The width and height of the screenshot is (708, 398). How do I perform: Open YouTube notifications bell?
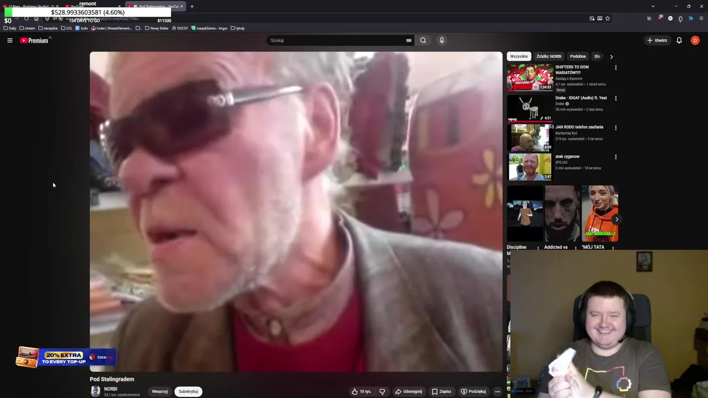point(679,40)
